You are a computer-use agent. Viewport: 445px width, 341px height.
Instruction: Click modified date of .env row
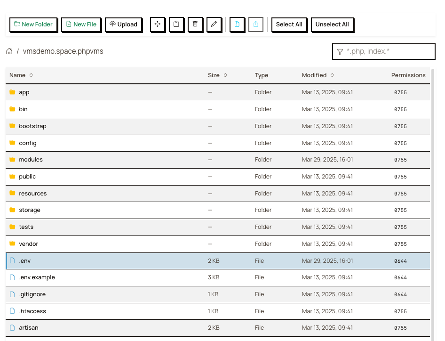coord(327,260)
